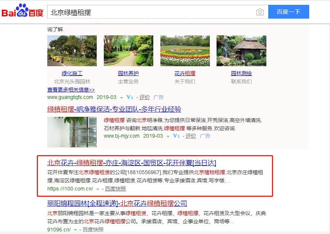This screenshot has width=330, height=234.
Task: Expand dropdown arrow next to www.guangtqfs.com
Action: 121,97
